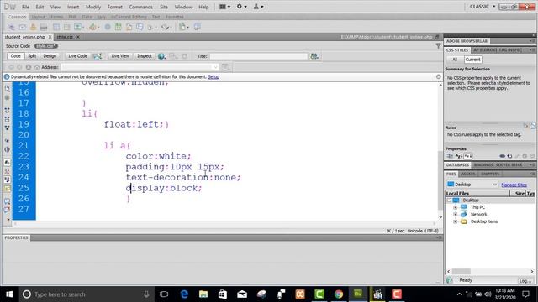Screen dimensions: 538x302
Task: Click the Address input field
Action: tap(140, 67)
